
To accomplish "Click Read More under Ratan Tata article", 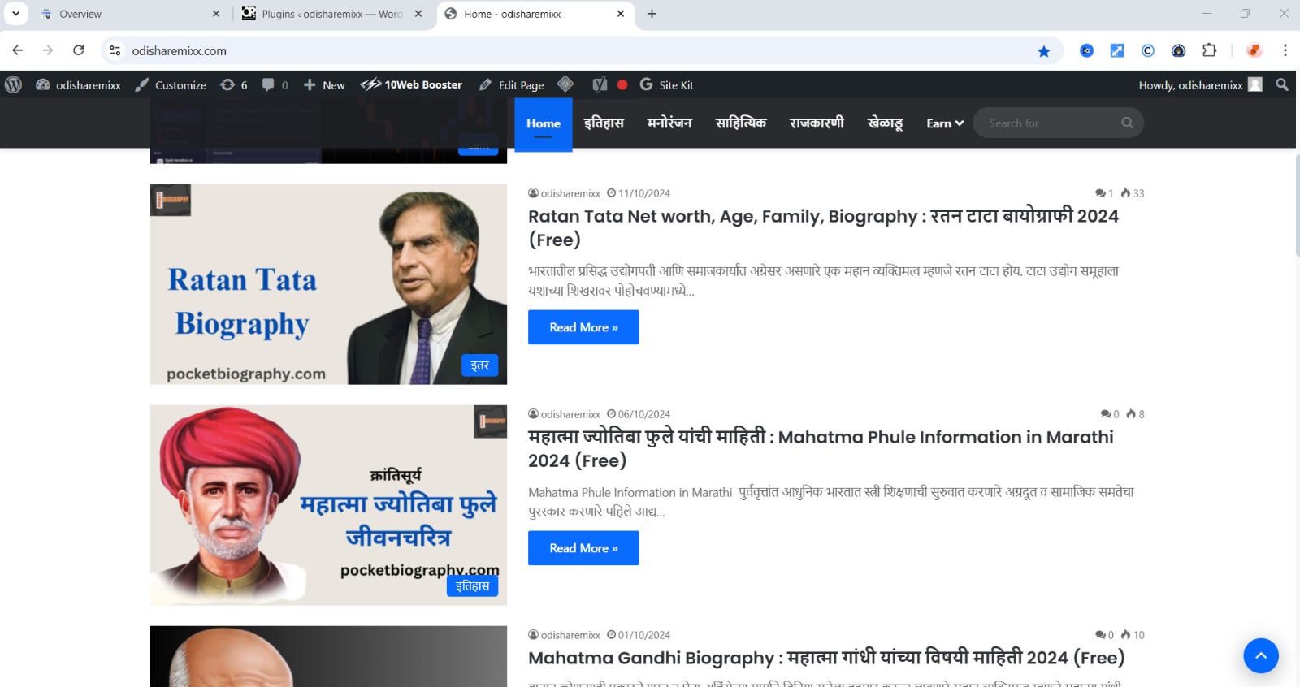I will coord(583,327).
